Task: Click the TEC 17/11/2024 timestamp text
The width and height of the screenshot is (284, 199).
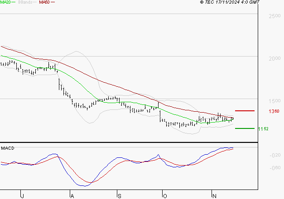Action: (x=230, y=2)
